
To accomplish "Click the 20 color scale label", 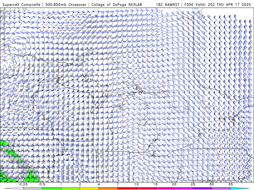I will point(174,184).
